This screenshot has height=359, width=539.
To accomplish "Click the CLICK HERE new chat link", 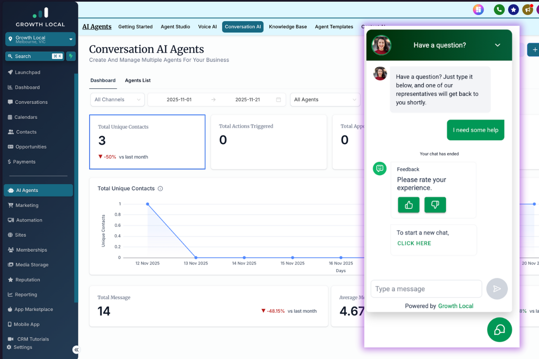I will 414,243.
